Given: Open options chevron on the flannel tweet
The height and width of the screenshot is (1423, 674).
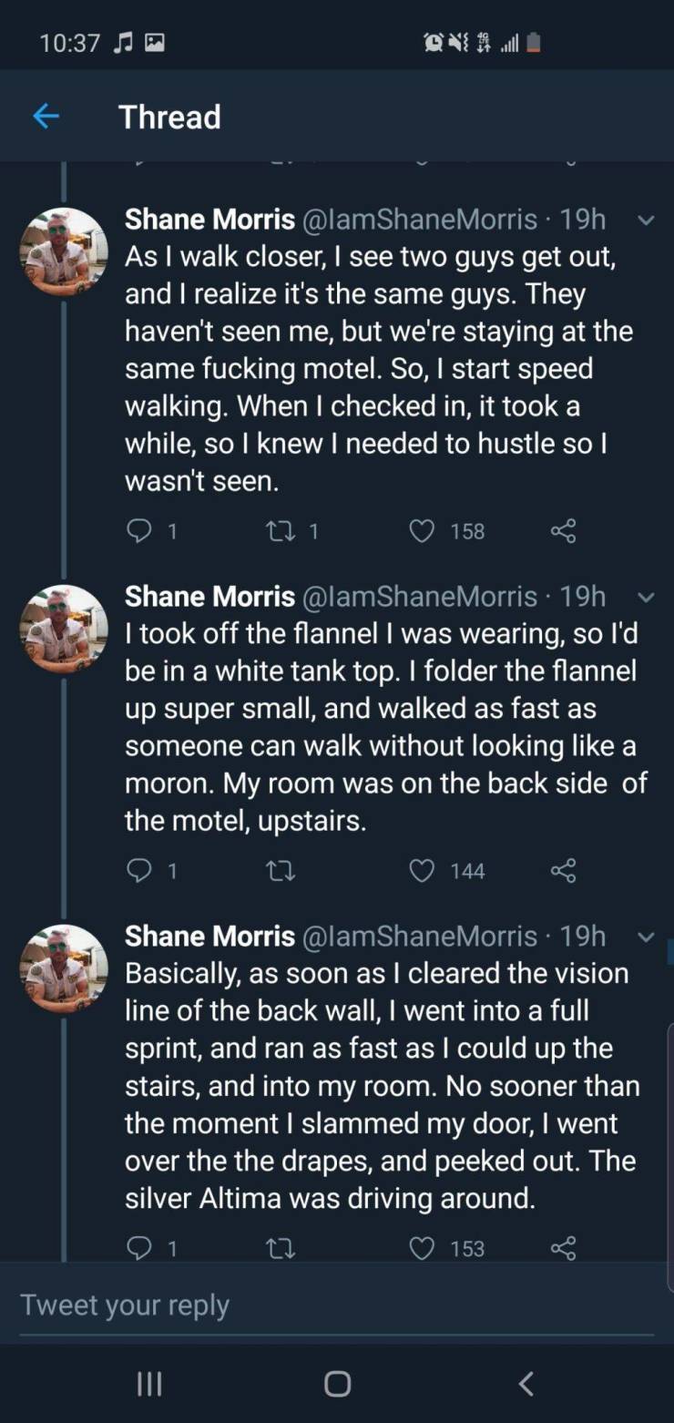Looking at the screenshot, I should (x=646, y=598).
